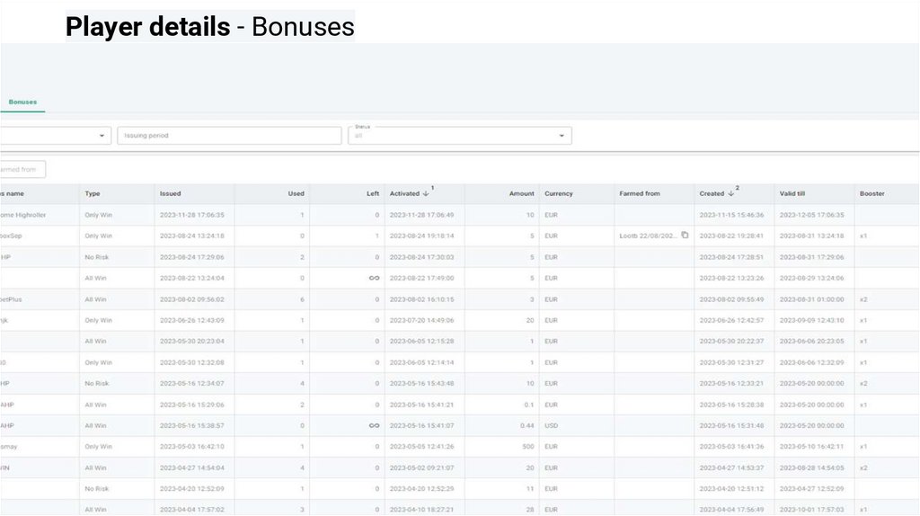The height and width of the screenshot is (516, 920).
Task: Click the Amount column header
Action: coord(521,193)
